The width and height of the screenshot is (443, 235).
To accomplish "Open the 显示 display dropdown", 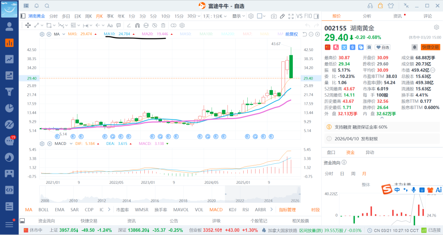I will [238, 16].
